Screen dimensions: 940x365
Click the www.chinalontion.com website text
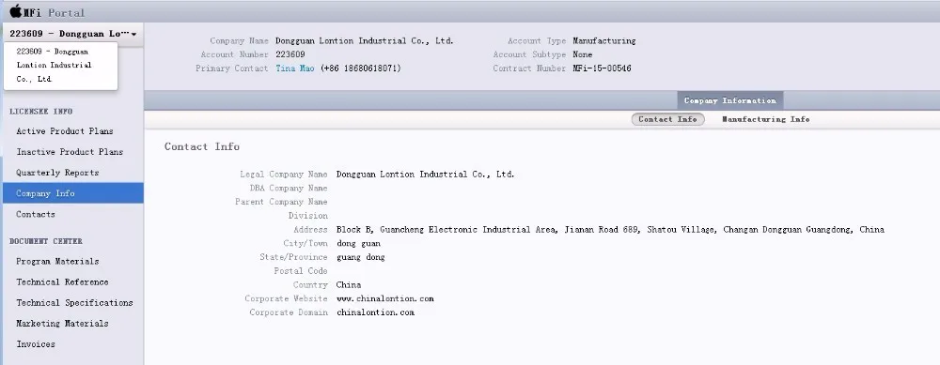(384, 298)
